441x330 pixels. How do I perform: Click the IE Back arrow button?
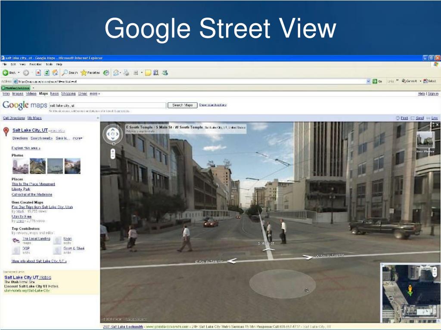pos(5,73)
